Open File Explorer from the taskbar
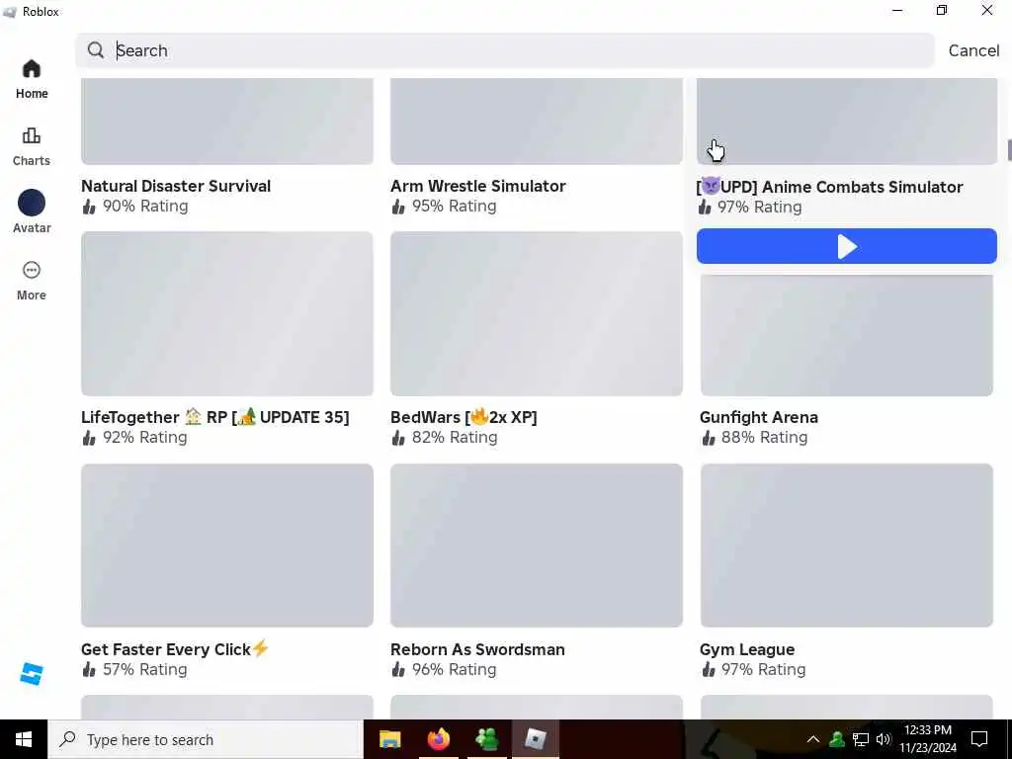This screenshot has height=759, width=1012. point(389,739)
